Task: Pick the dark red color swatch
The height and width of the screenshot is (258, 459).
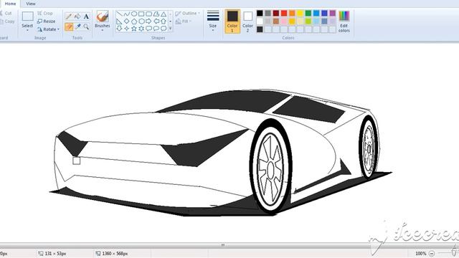Action: coord(276,13)
